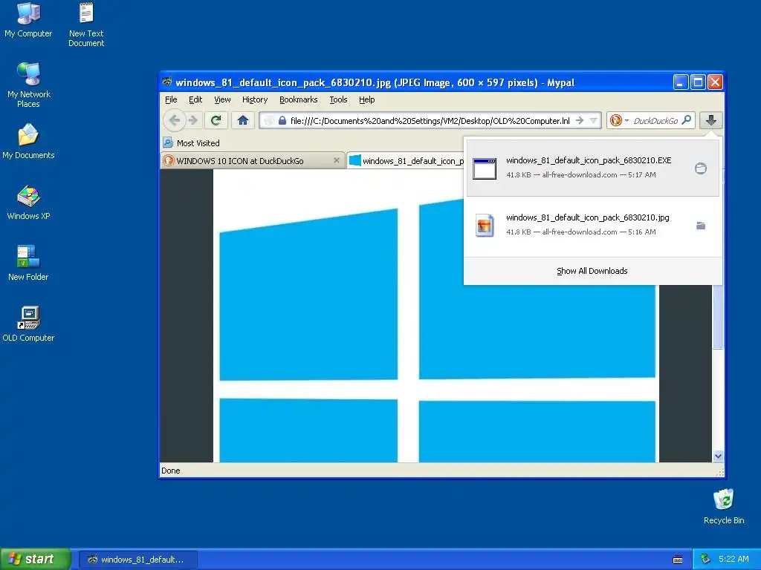
Task: Select the New Folder desktop icon
Action: (x=28, y=263)
